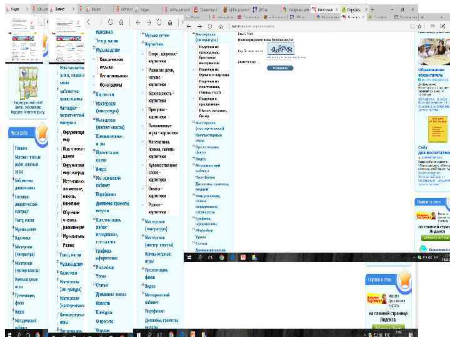Viewport: 450px width, 337px height.
Task: Open Поделки из пластилина, глины, теста link
Action: click(x=210, y=87)
